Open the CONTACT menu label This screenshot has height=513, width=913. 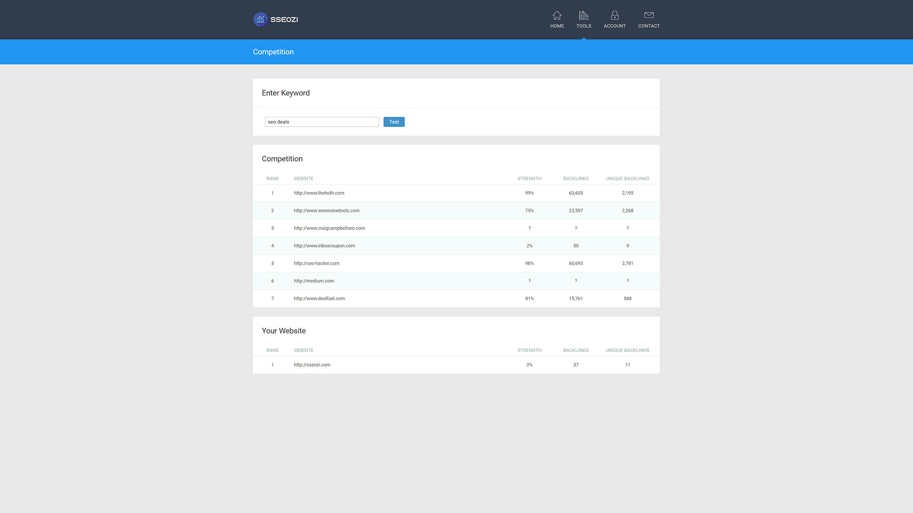(x=649, y=26)
